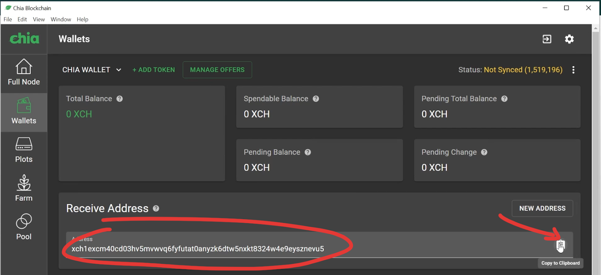Click the Wallets page title
Viewport: 601px width, 275px height.
74,39
